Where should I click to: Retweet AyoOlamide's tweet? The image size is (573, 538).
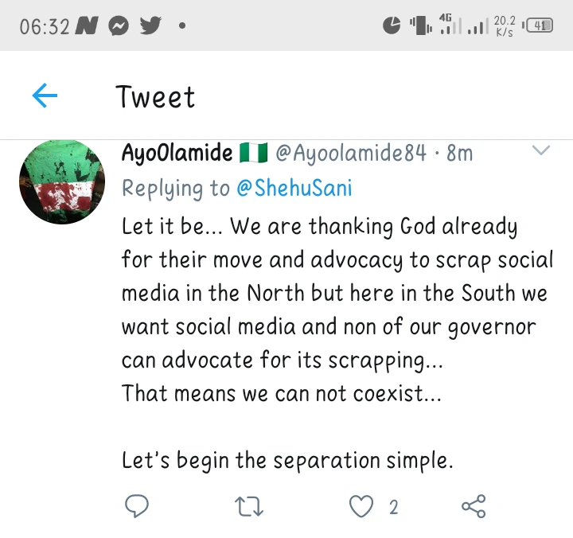pyautogui.click(x=251, y=506)
